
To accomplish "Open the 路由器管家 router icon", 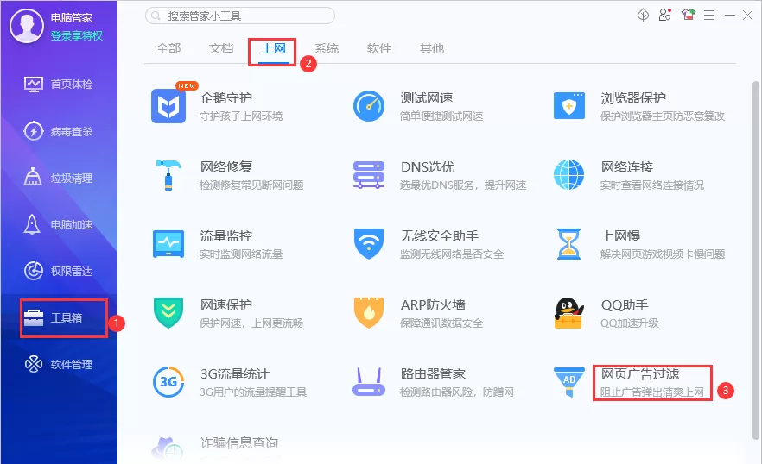I will point(369,382).
